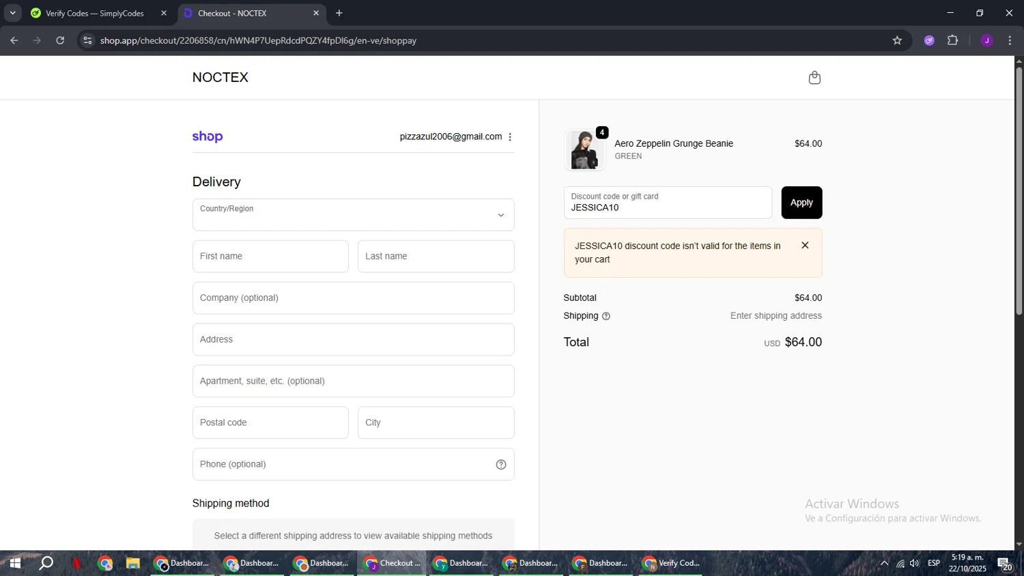The width and height of the screenshot is (1024, 576).
Task: Focus the First name field
Action: point(270,257)
